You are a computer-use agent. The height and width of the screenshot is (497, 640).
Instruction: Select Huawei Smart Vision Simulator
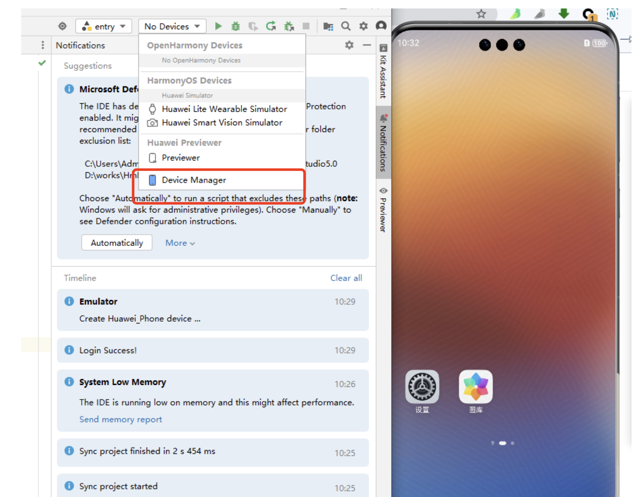coord(221,122)
